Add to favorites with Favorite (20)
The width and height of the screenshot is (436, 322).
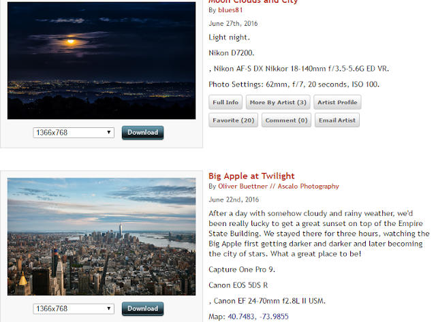tap(233, 120)
